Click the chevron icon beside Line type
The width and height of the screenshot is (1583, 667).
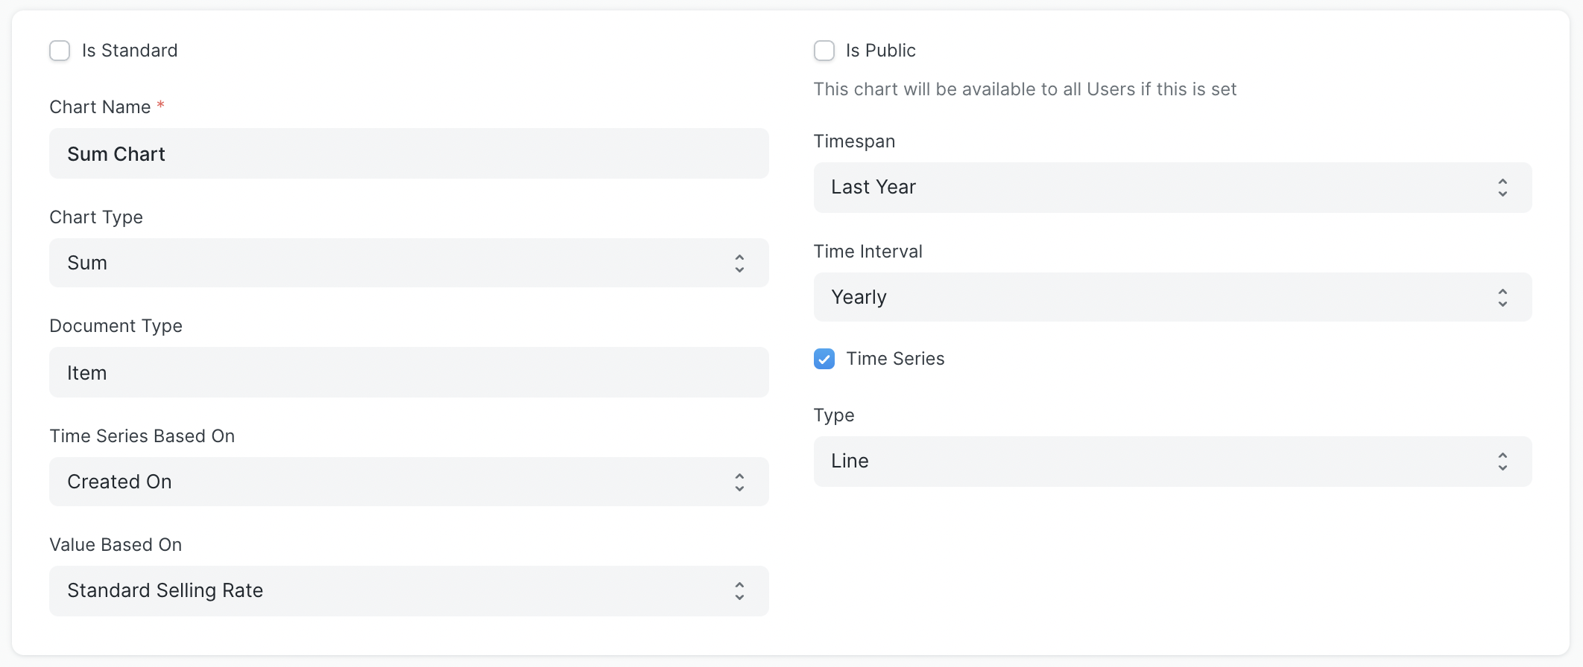tap(1503, 462)
